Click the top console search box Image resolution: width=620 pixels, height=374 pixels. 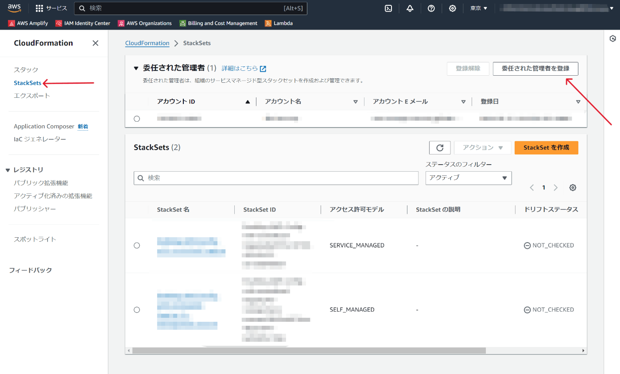pyautogui.click(x=190, y=8)
